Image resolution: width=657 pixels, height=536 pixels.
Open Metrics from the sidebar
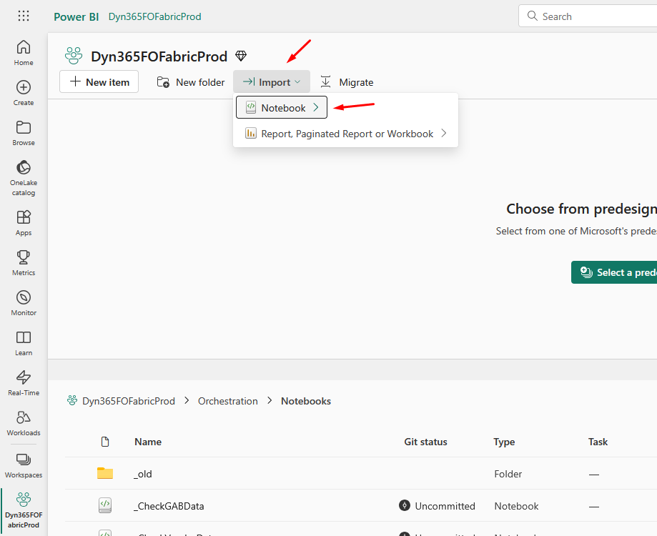pyautogui.click(x=24, y=263)
